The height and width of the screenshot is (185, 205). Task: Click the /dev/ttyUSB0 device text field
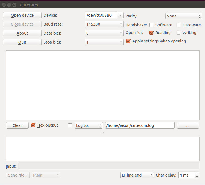coord(101,15)
